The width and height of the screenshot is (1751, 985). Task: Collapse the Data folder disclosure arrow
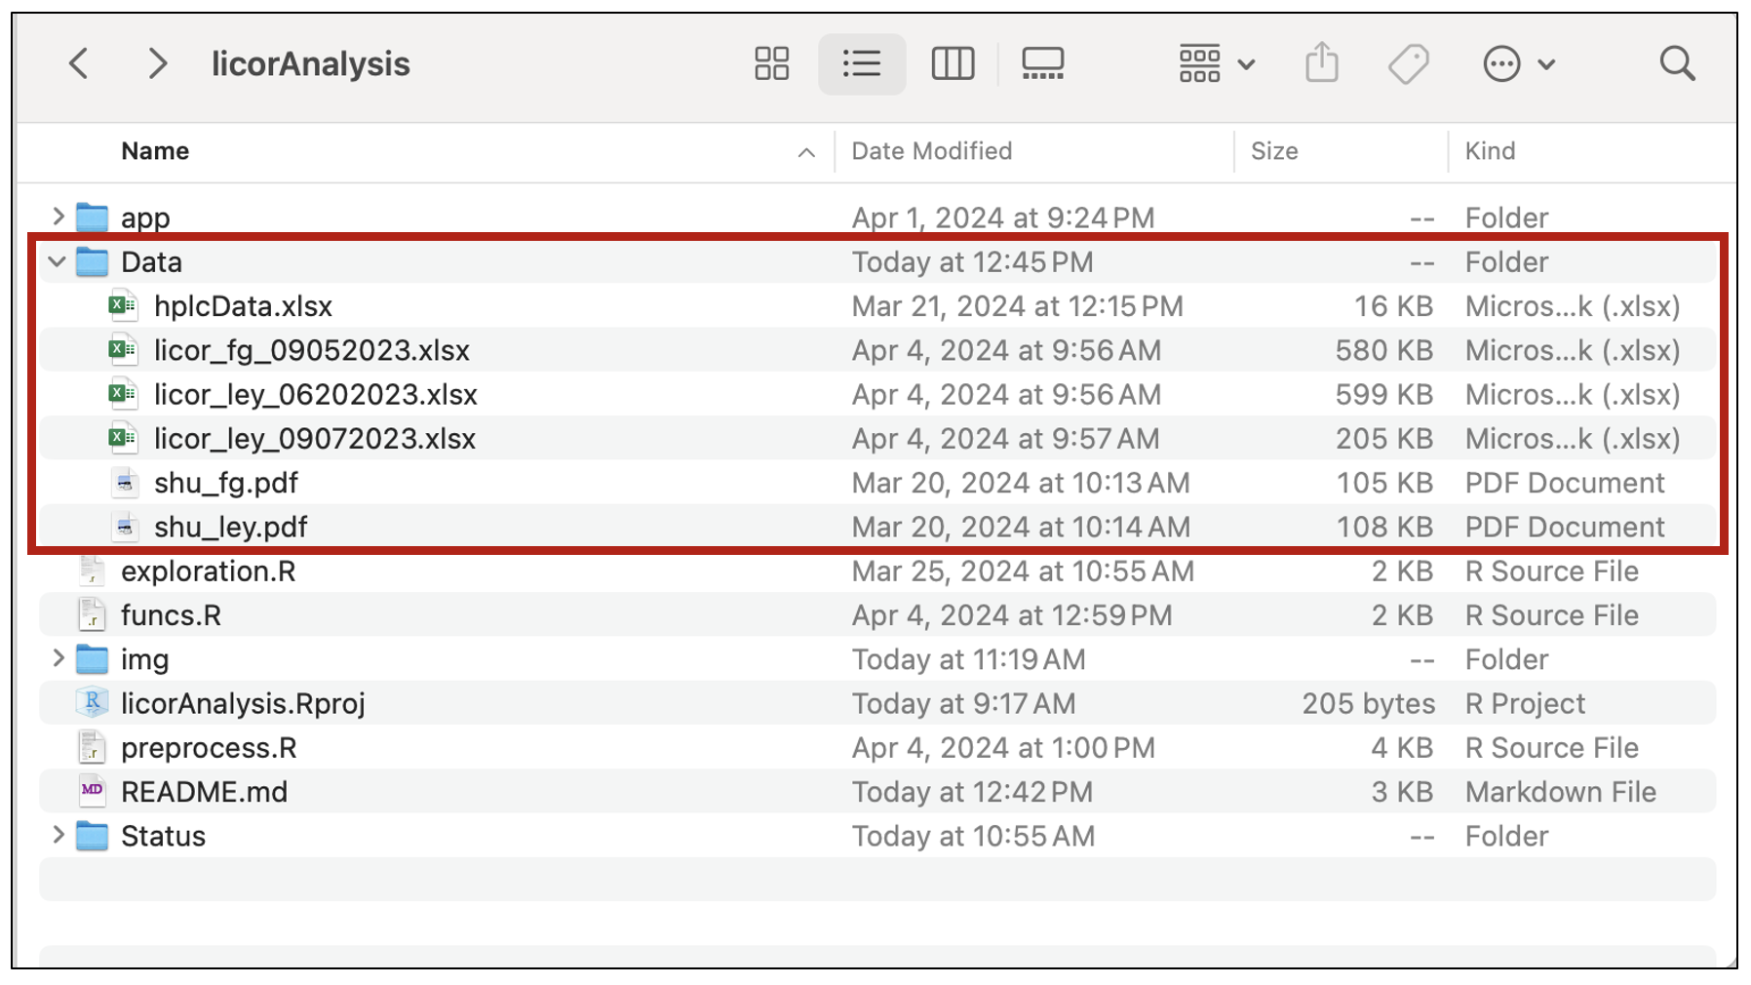coord(58,261)
